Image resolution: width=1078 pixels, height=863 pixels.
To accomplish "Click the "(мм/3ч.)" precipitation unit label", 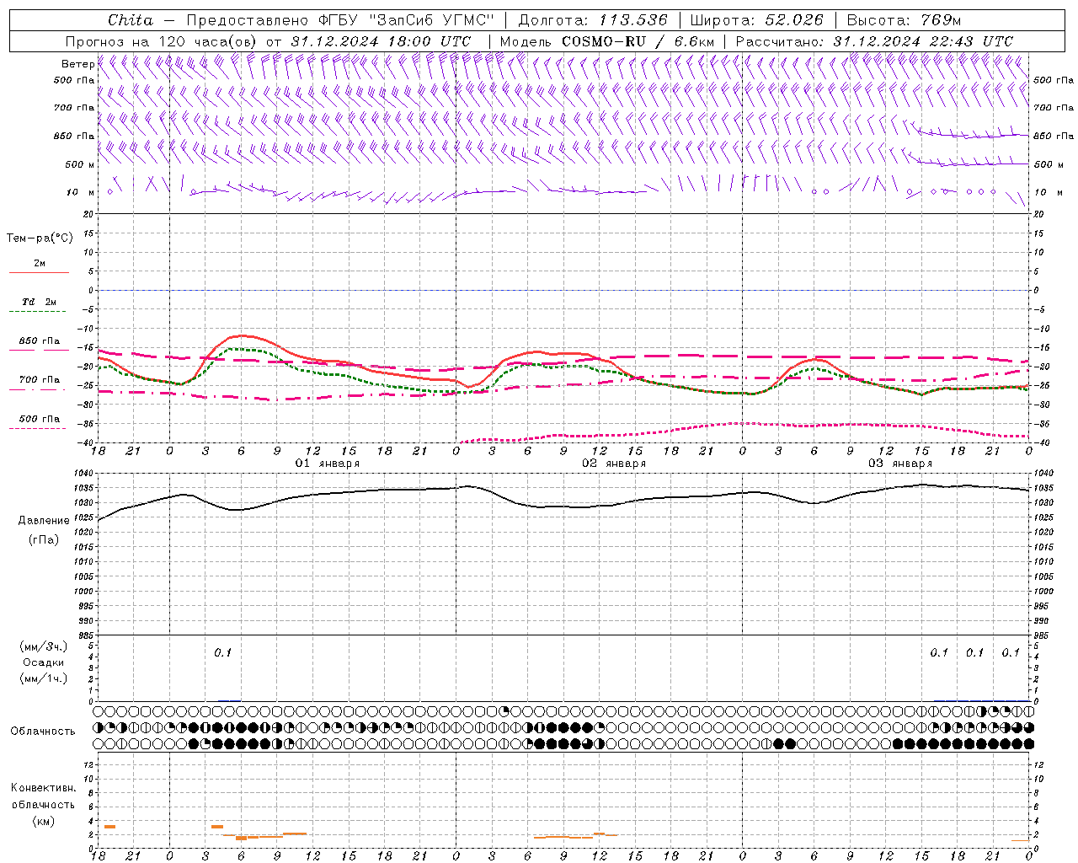I will click(x=45, y=646).
